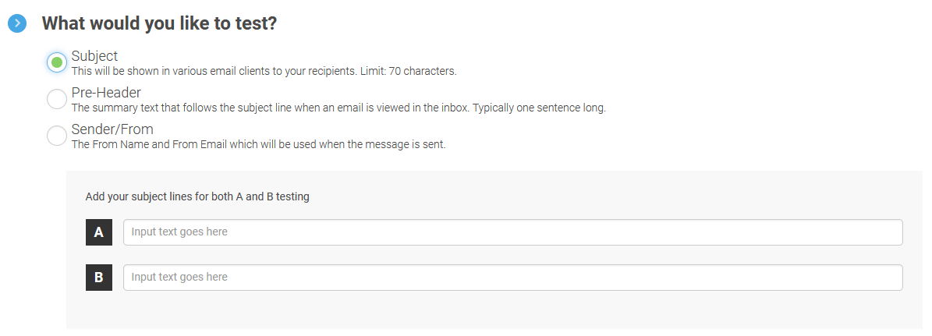Click the black 'A' variant badge
Viewport: 932px width, 336px height.
click(x=99, y=232)
